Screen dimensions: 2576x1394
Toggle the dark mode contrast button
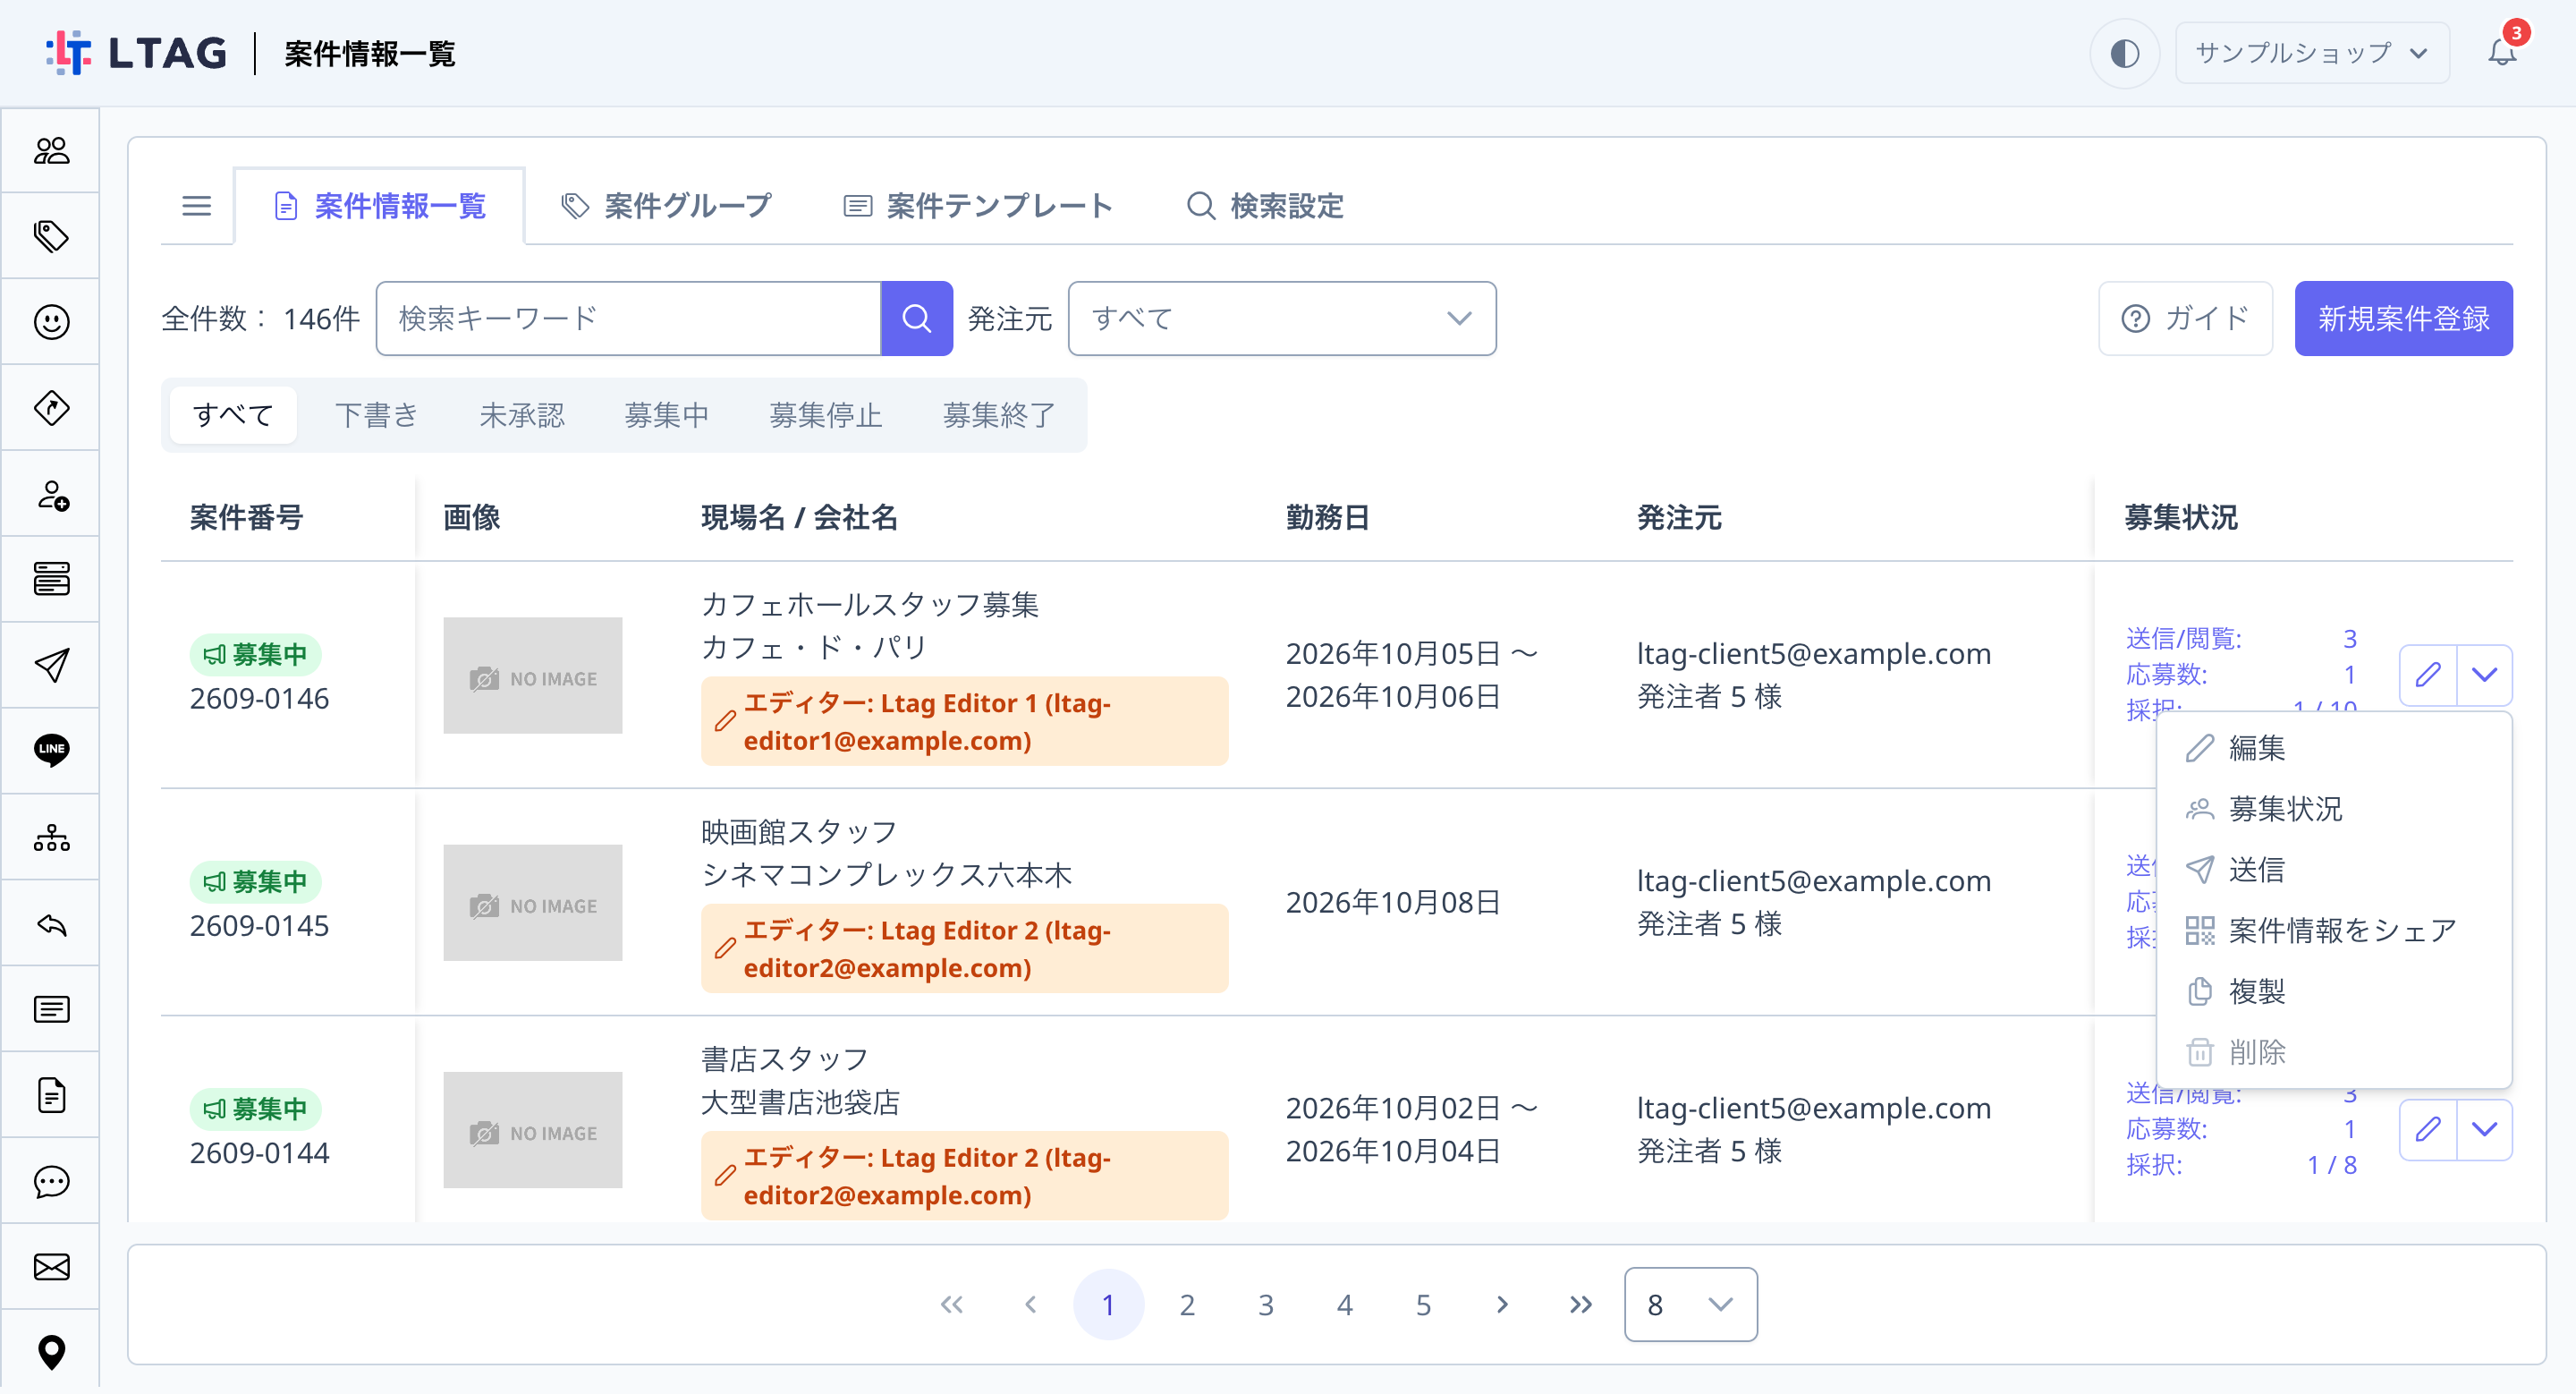click(x=2124, y=53)
